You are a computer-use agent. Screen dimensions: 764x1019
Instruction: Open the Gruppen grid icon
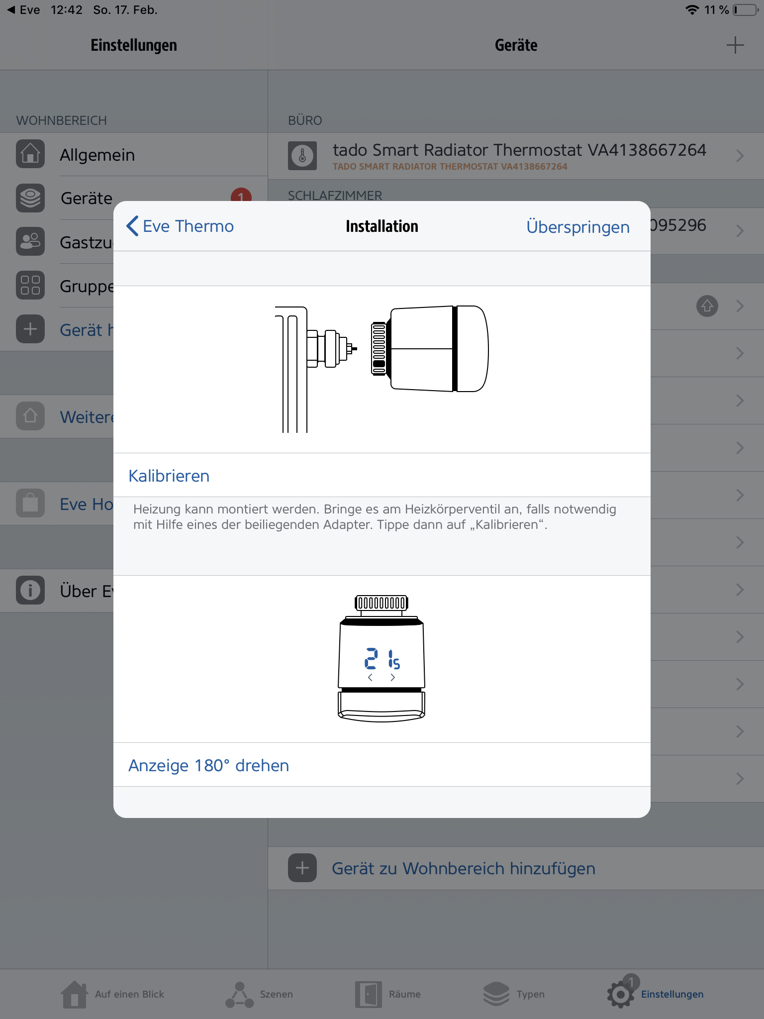(30, 286)
